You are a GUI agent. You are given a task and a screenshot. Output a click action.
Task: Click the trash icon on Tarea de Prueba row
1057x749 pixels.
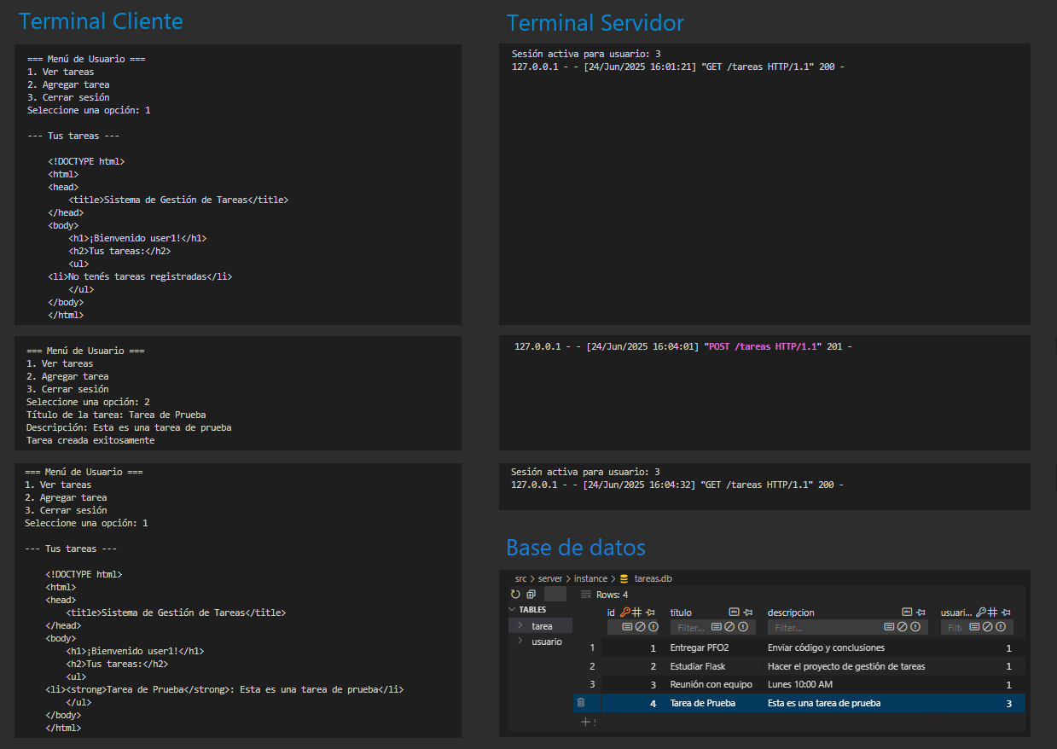click(x=581, y=703)
